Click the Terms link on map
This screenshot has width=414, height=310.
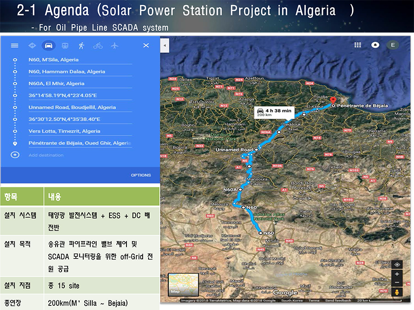(314, 300)
